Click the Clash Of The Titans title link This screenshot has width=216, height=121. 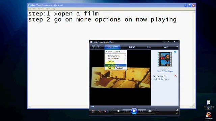(x=165, y=71)
